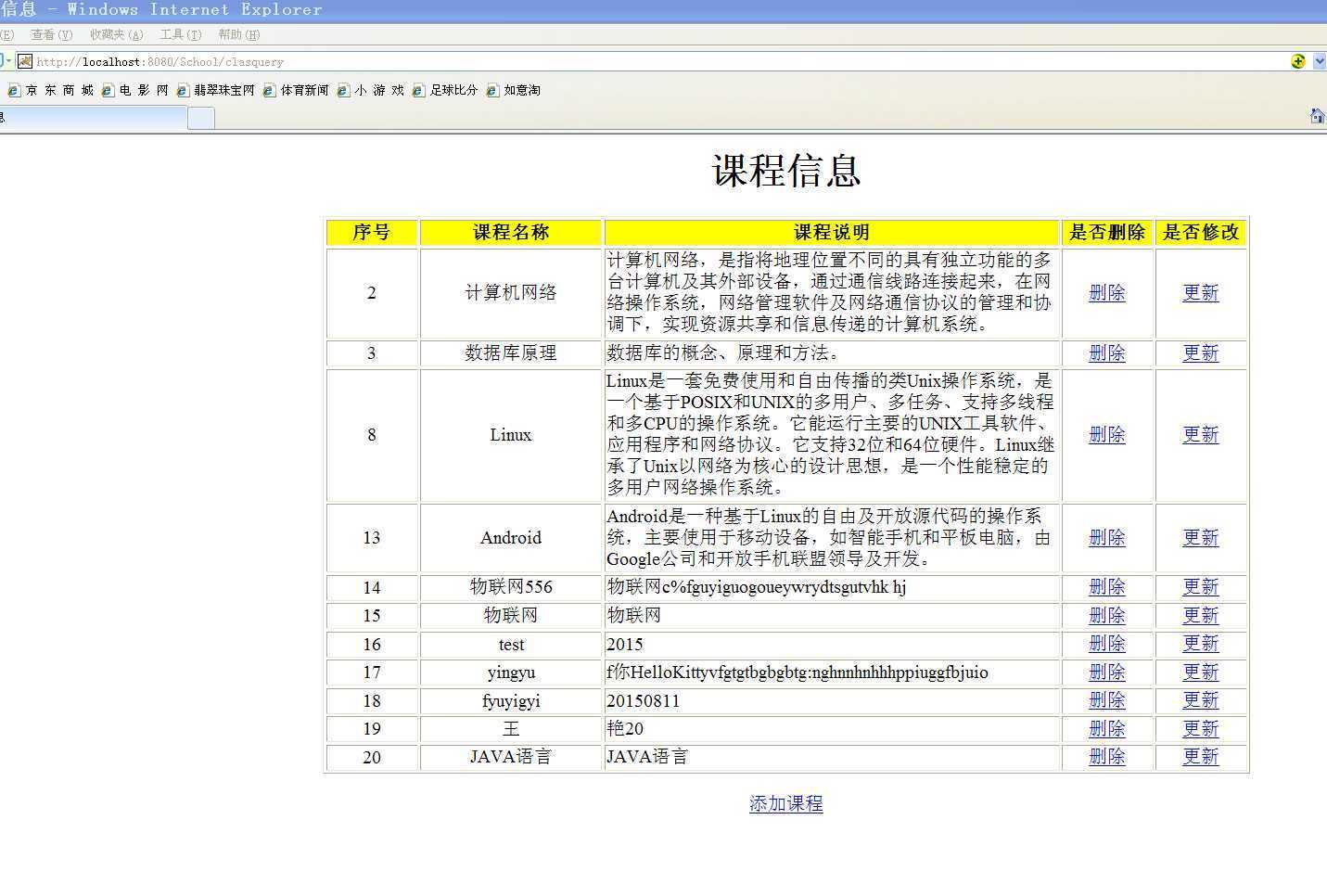Open the 如意淘 favorite via its icon

click(492, 90)
